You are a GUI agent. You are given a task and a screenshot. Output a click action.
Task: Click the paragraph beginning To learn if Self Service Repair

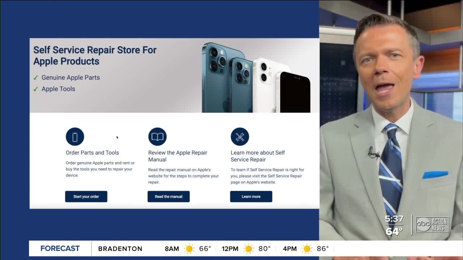tap(267, 176)
